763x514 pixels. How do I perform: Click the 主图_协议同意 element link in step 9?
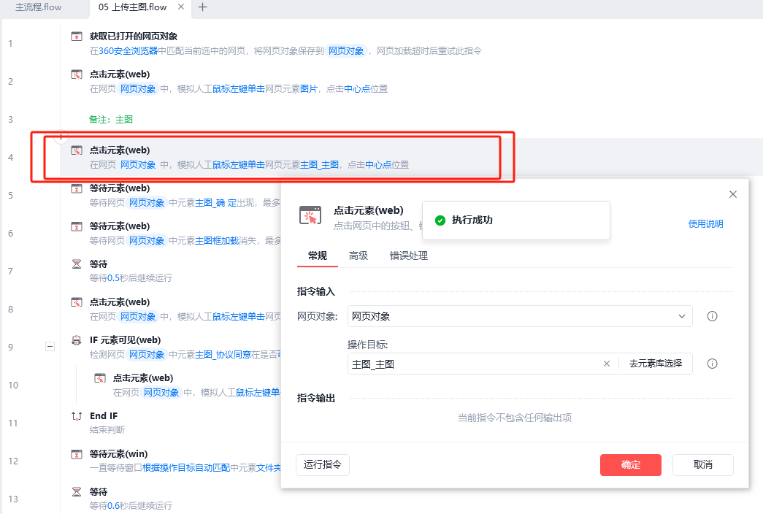pyautogui.click(x=224, y=354)
